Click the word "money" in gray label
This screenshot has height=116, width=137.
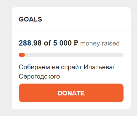(x=90, y=43)
